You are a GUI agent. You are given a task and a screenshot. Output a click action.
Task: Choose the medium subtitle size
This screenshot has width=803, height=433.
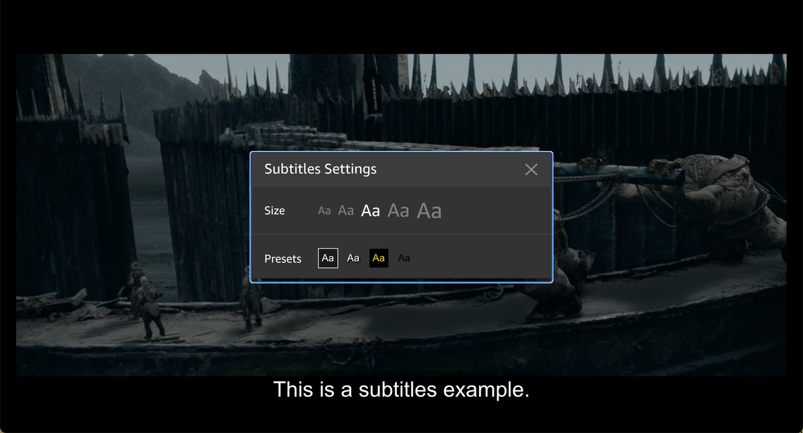(370, 210)
